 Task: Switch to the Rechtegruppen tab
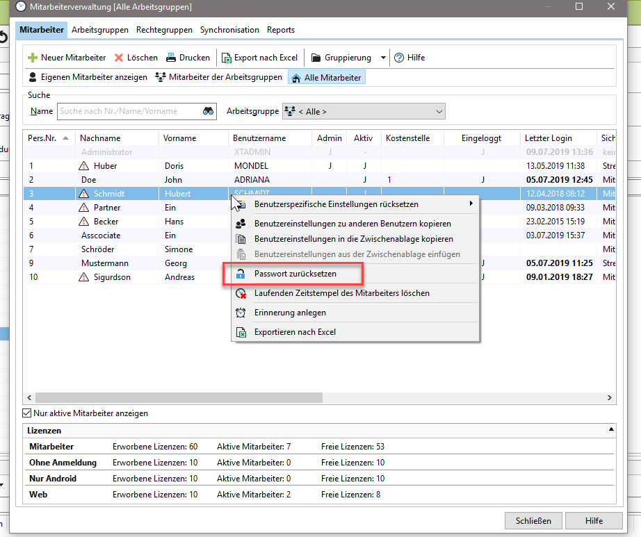tap(164, 30)
